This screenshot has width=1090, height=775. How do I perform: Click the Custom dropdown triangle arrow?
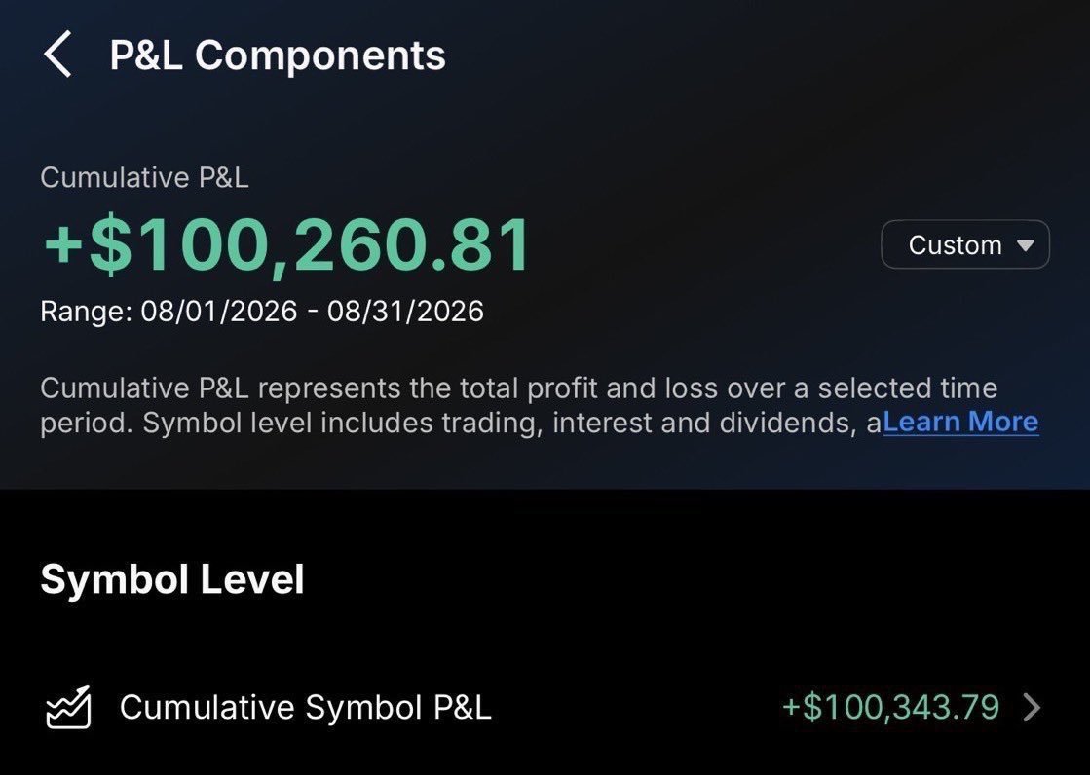1025,245
